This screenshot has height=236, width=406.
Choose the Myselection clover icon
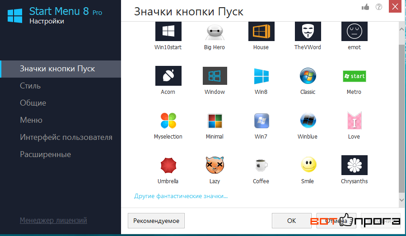(x=168, y=120)
